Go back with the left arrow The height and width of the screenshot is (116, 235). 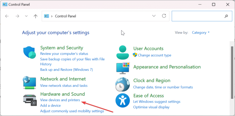[x=7, y=16]
